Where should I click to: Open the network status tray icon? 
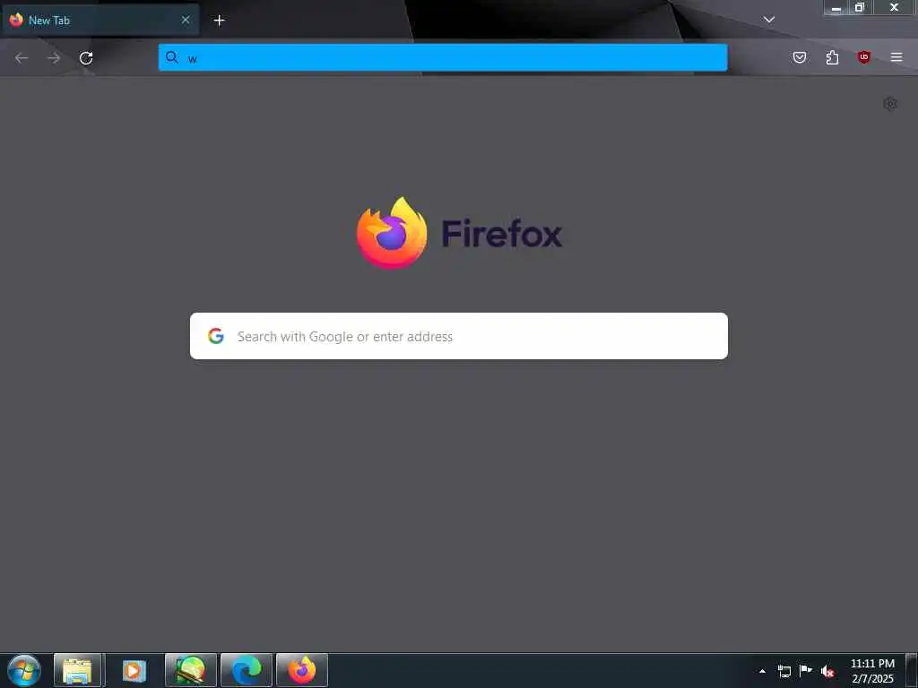coord(784,671)
